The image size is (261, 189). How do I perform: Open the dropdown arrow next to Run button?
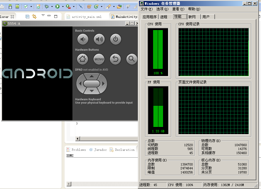[x=62, y=6]
